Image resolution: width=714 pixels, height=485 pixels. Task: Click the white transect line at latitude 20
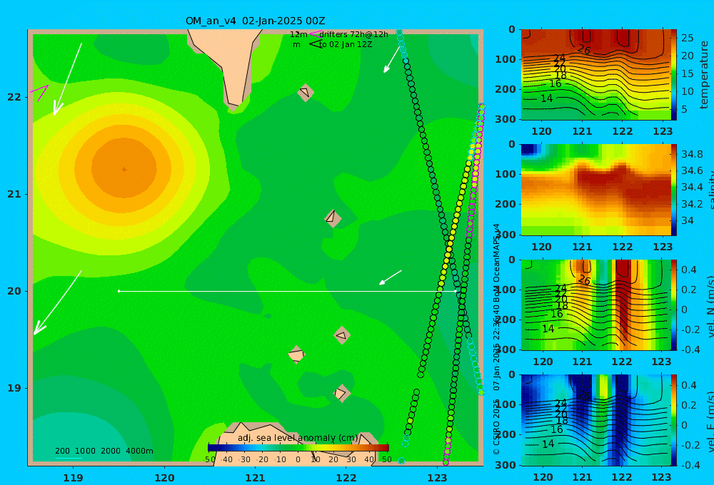287,291
